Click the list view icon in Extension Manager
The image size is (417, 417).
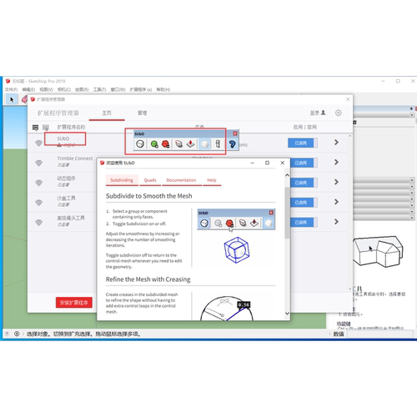pos(35,128)
